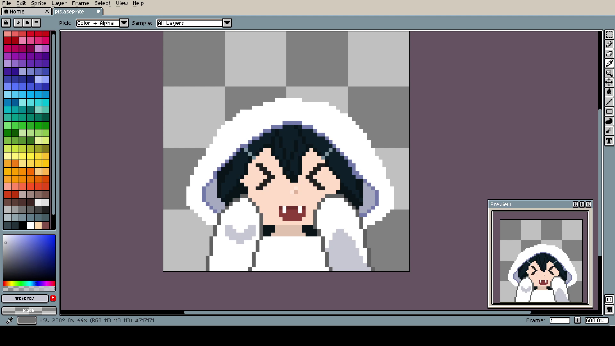The image size is (615, 346).
Task: Click the hex color #c6c8d3 button
Action: (x=25, y=298)
